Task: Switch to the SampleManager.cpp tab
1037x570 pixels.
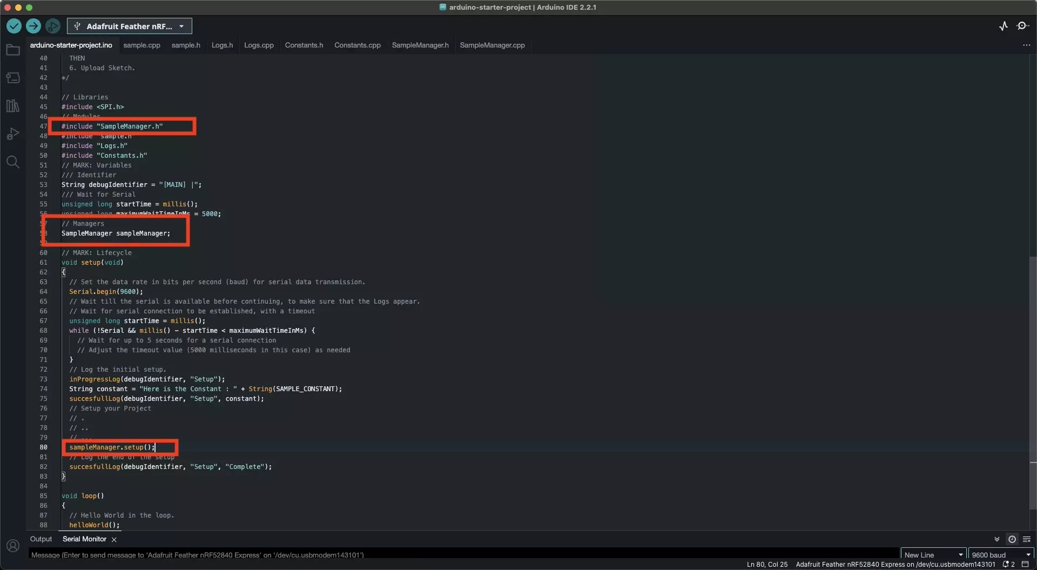Action: pos(492,45)
